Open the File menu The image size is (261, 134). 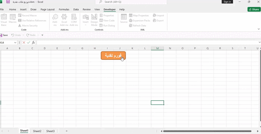(x=2, y=9)
